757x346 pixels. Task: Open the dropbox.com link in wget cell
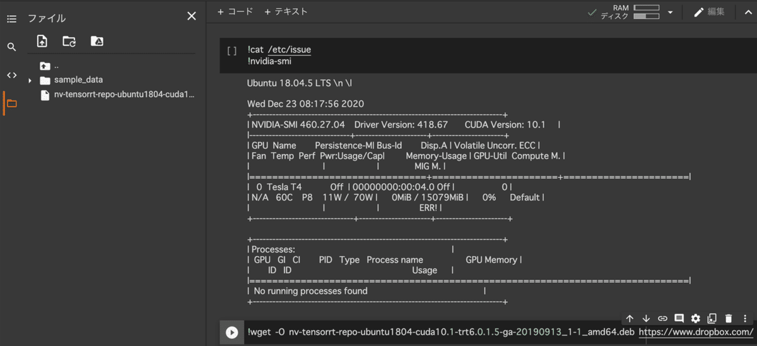point(696,332)
